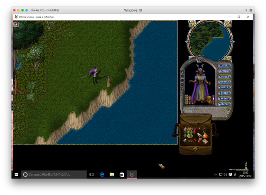The width and height of the screenshot is (266, 195).
Task: Select the green gem item in backpack
Action: click(x=185, y=140)
